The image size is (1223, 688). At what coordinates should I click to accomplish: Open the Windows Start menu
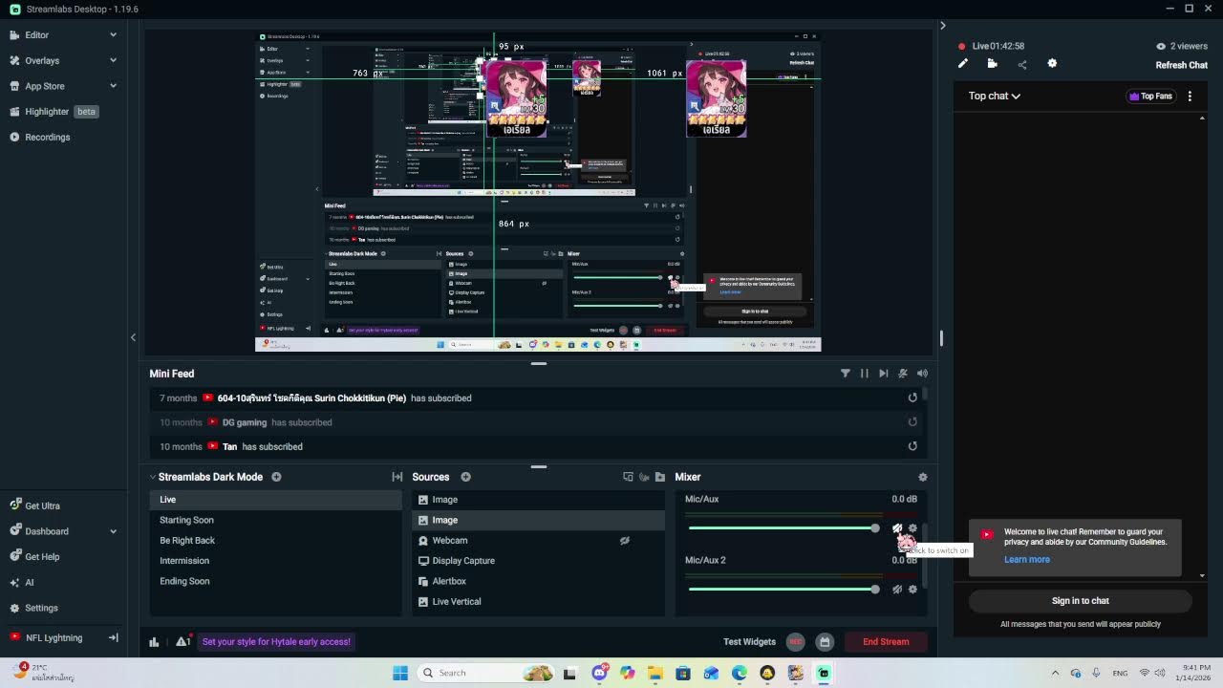click(400, 673)
